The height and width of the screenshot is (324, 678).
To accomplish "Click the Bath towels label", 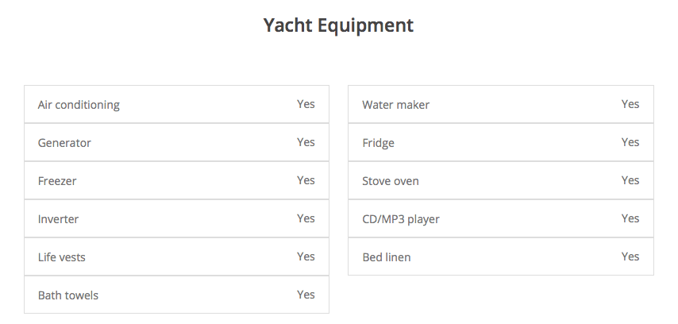I will (68, 295).
